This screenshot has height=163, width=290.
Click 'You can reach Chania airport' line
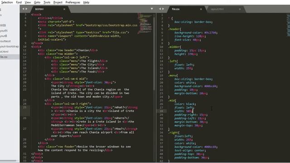pyautogui.click(x=93, y=133)
